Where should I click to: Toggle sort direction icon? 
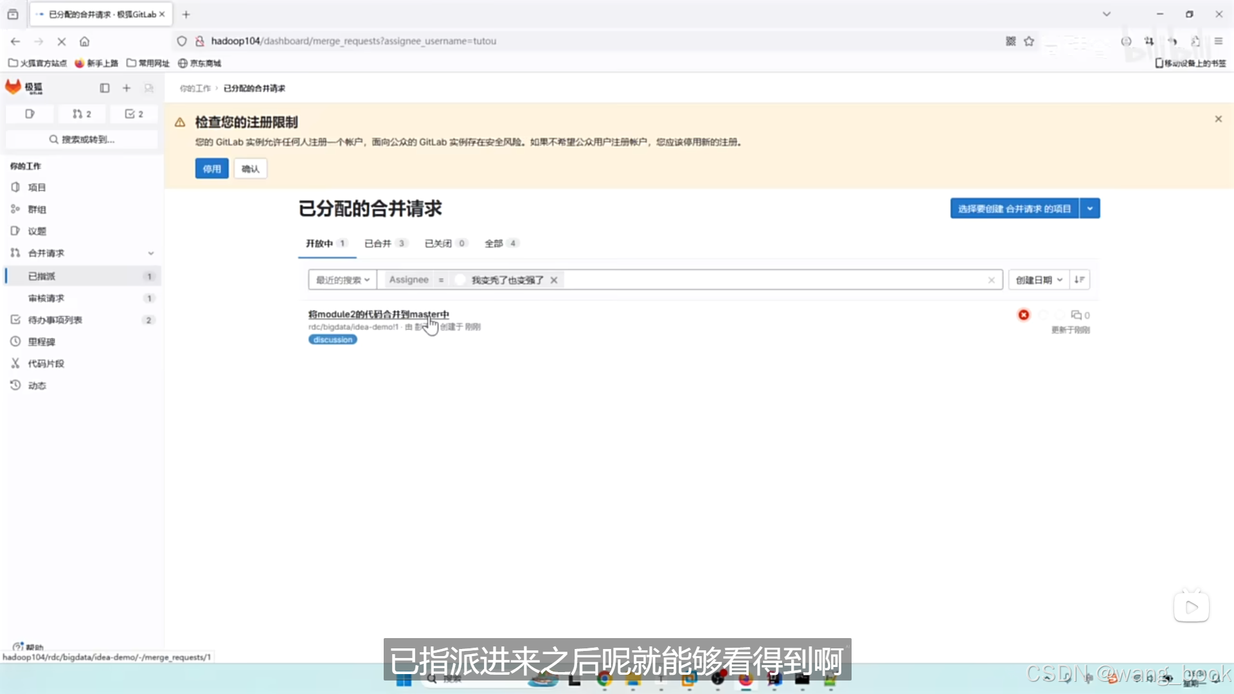point(1079,280)
